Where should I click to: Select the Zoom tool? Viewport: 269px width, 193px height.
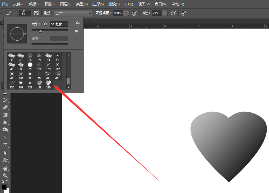point(5,176)
